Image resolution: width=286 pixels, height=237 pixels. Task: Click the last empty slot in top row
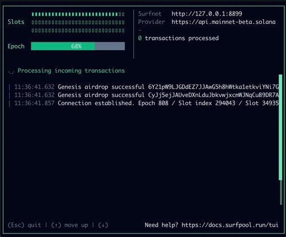tap(123, 14)
